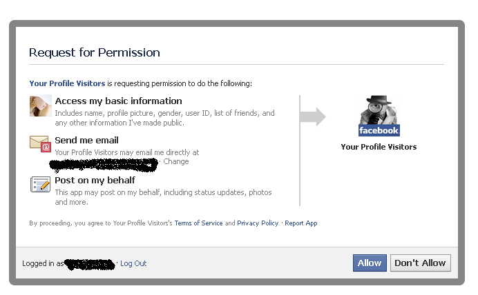Click the blacked-out username after Logged in as

89,264
